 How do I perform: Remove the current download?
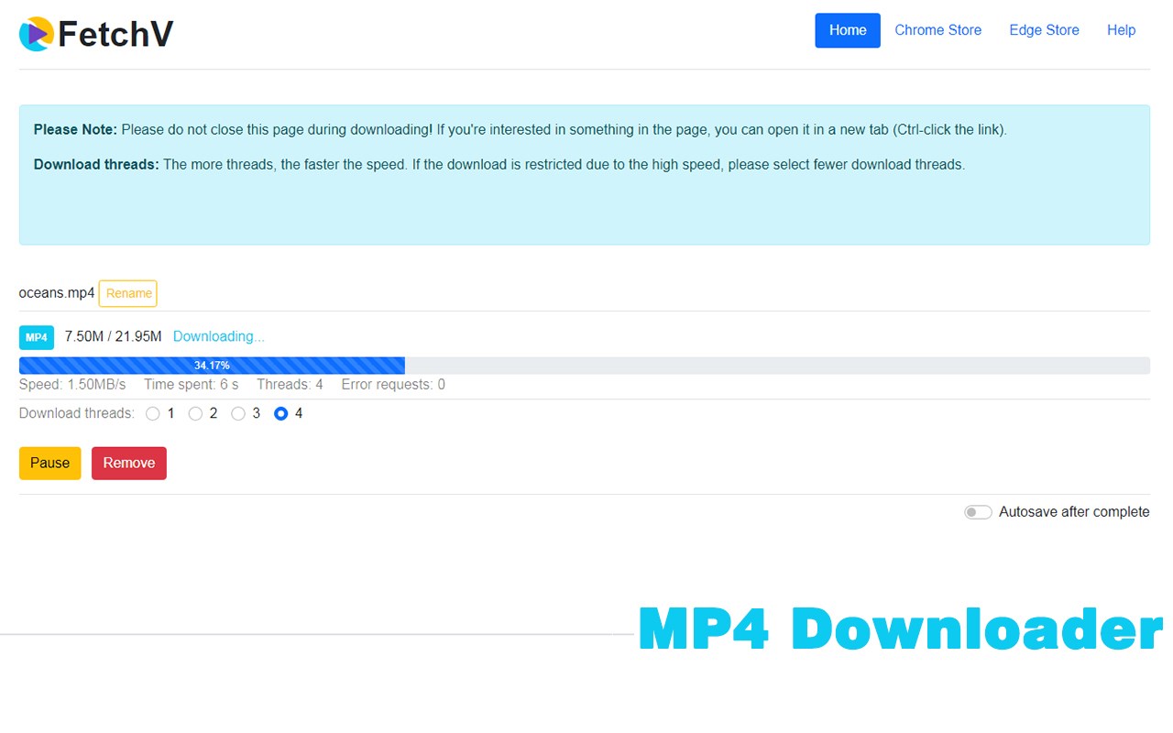pyautogui.click(x=128, y=463)
